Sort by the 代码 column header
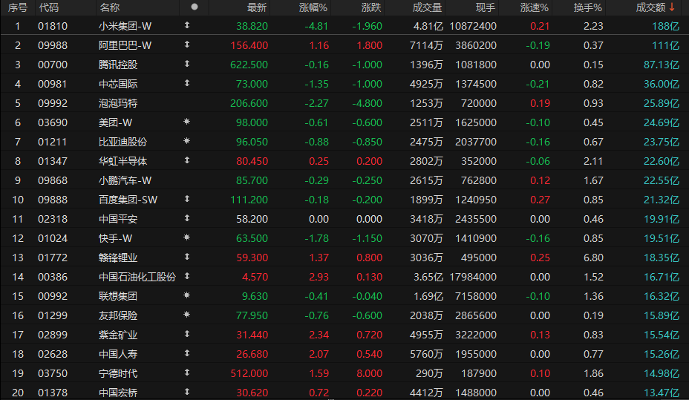 48,7
